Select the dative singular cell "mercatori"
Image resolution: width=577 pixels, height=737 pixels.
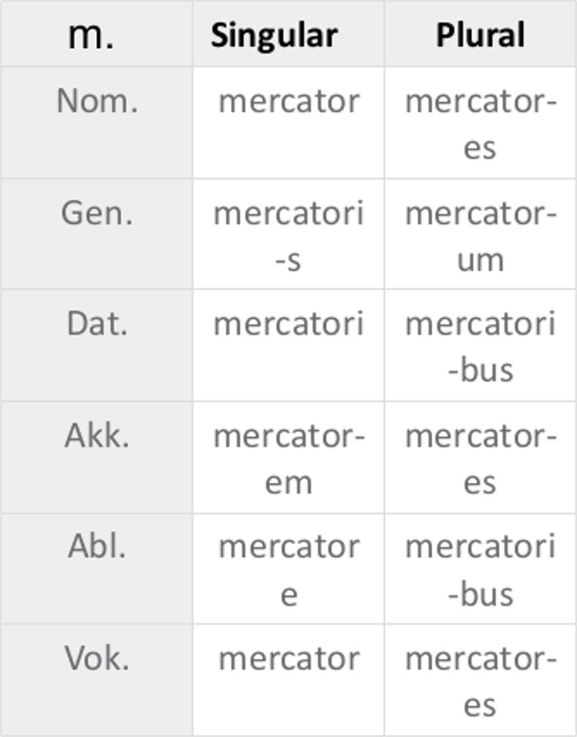coord(288,324)
